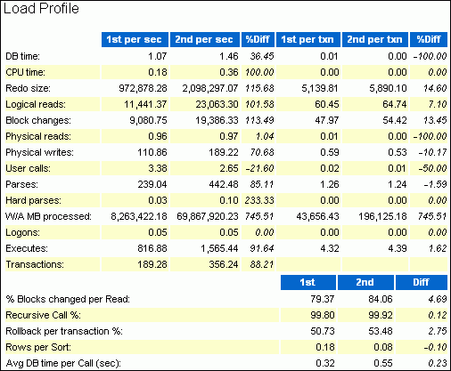Viewport: 451px width, 371px height.
Task: Click the 'Physical writes:' row label
Action: pyautogui.click(x=39, y=152)
